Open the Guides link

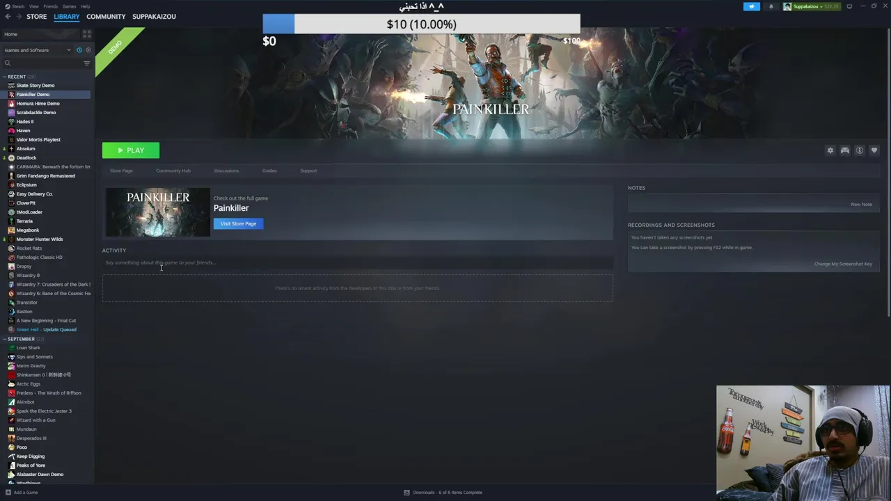pyautogui.click(x=269, y=170)
